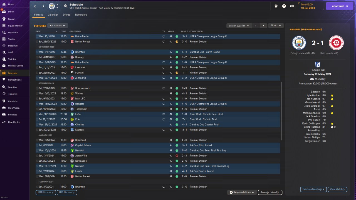Click the Schedule search bar
This screenshot has width=356, height=200.
166,6
